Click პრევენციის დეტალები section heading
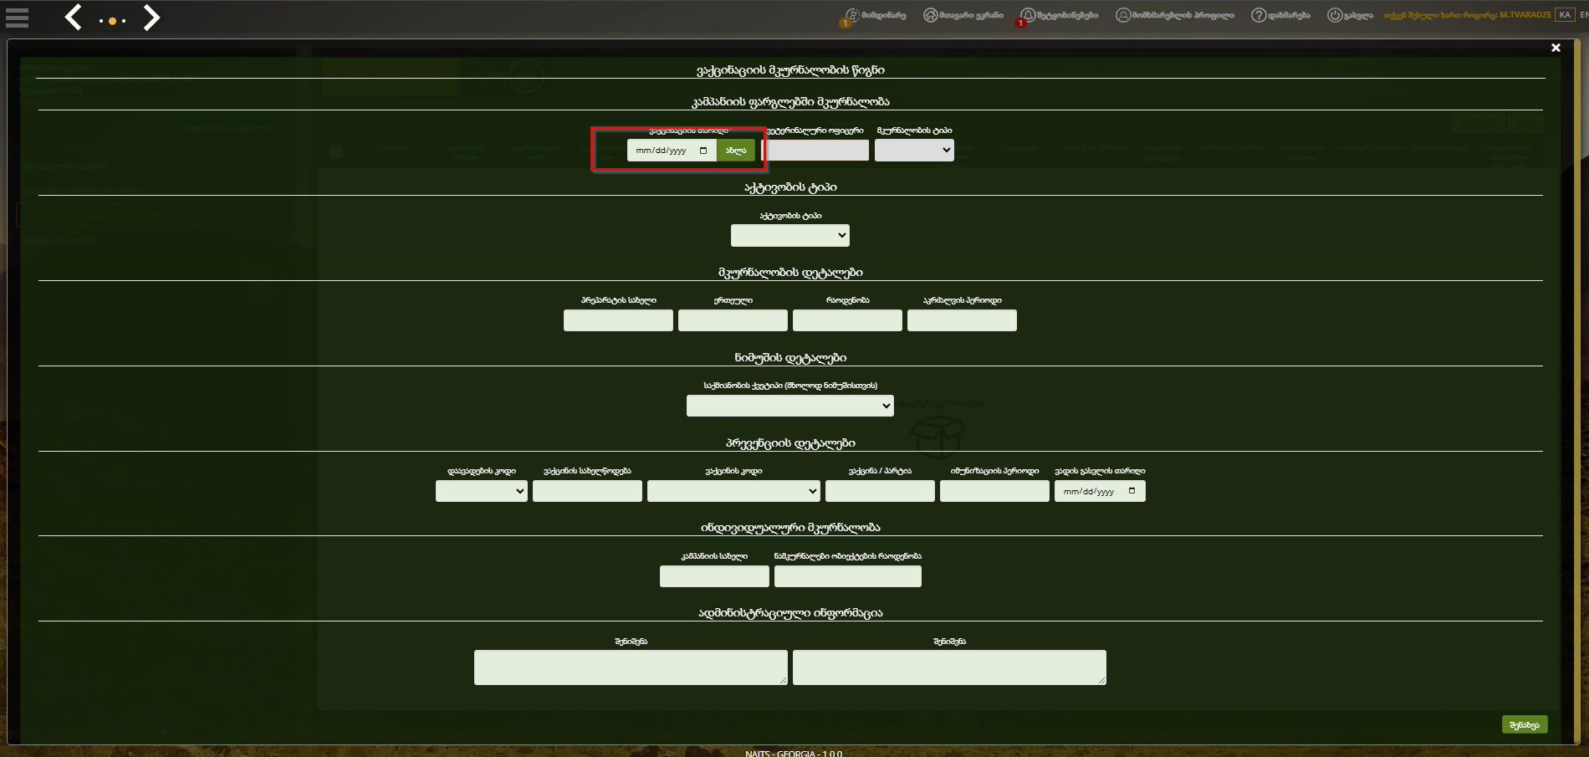Viewport: 1589px width, 757px height. point(790,443)
